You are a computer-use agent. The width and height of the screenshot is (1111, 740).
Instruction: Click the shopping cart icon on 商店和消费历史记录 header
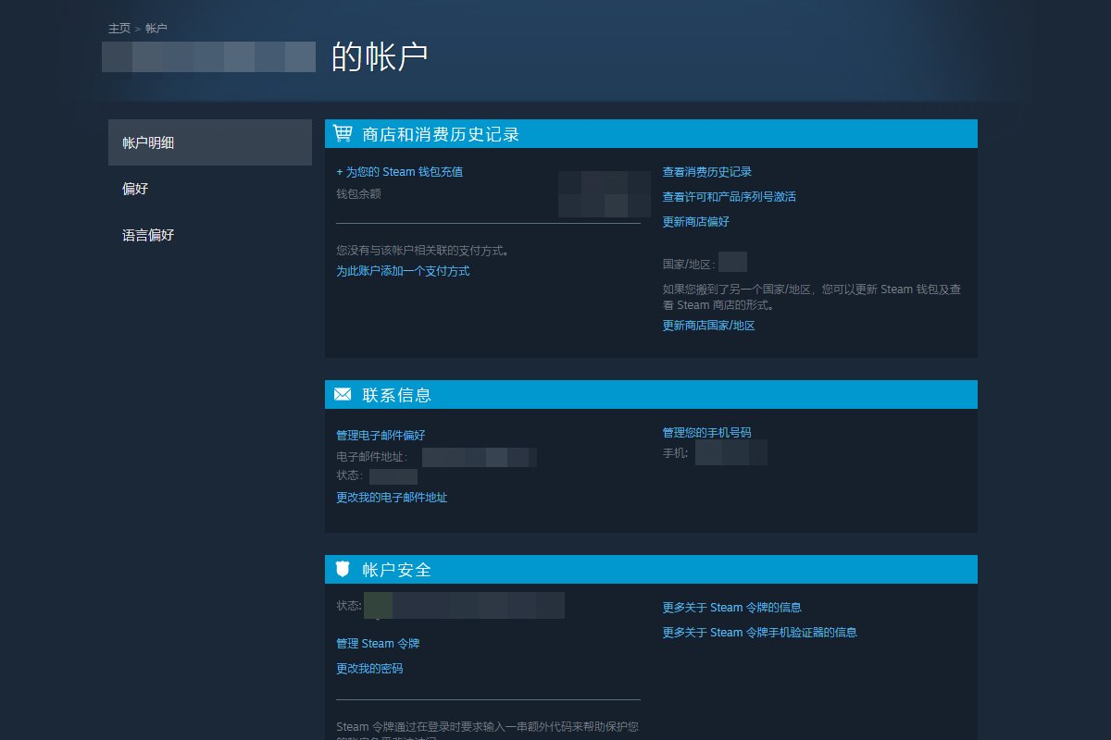[x=342, y=132]
